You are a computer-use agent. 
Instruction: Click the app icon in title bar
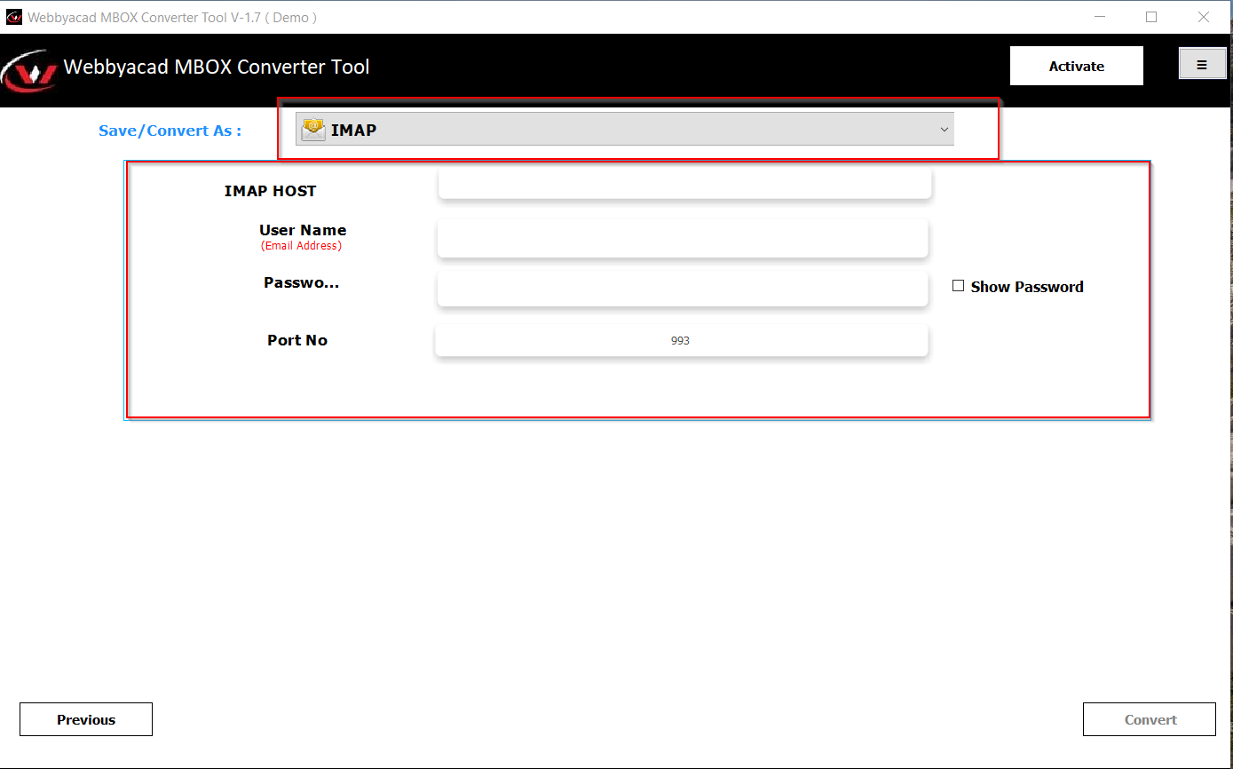13,17
